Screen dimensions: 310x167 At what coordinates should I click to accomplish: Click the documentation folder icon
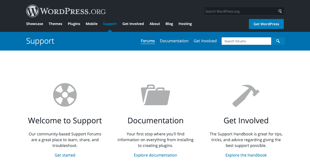(155, 95)
